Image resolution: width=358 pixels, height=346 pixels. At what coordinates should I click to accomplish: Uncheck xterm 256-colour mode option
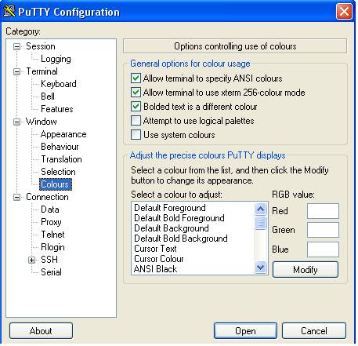(136, 93)
